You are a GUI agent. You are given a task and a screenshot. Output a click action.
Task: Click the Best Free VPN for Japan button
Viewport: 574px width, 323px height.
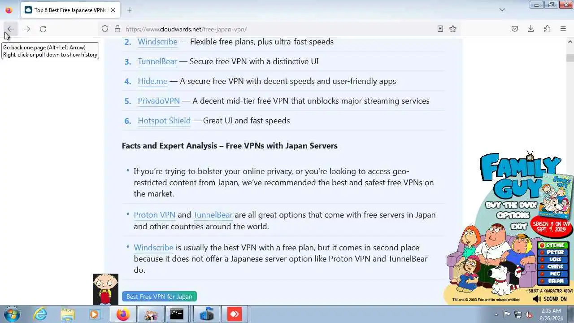tap(159, 297)
